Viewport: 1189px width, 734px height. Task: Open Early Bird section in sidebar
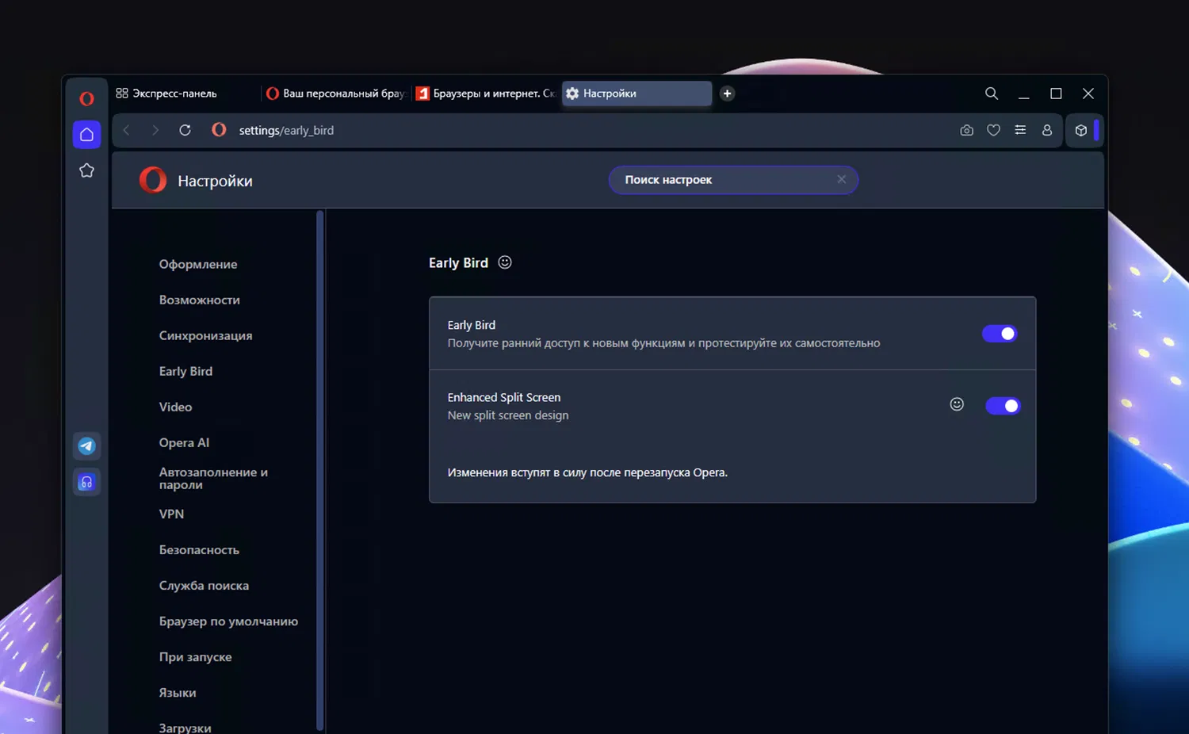pos(185,371)
